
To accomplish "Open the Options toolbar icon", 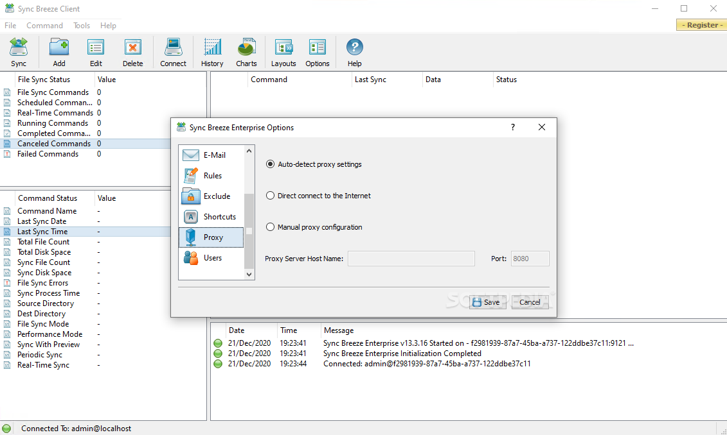I will (317, 53).
